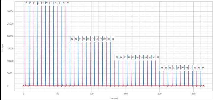This screenshot has width=213, height=100.
Task: Select the red baseline end handle near 265 min
Action: (x=203, y=86)
